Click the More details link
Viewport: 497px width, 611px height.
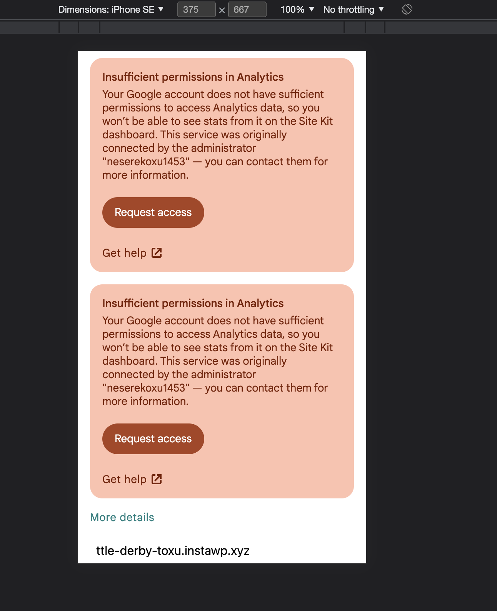point(122,517)
